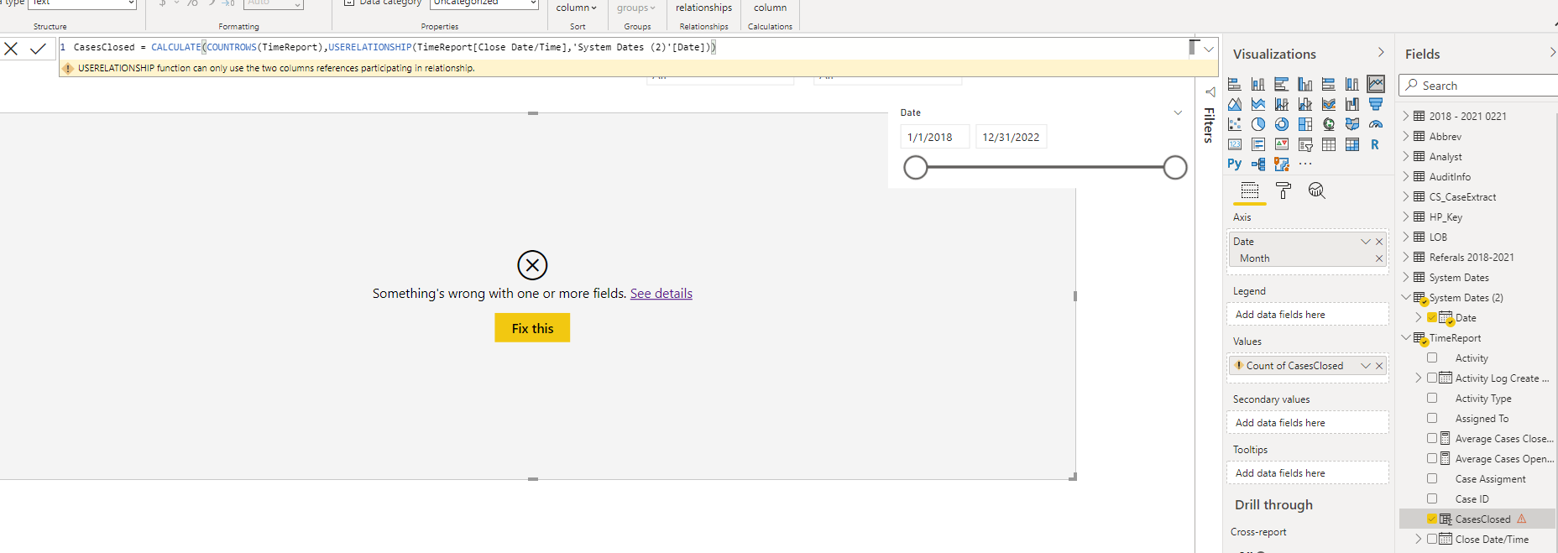Select the stacked bar chart visualization
This screenshot has width=1558, height=553.
[1234, 84]
